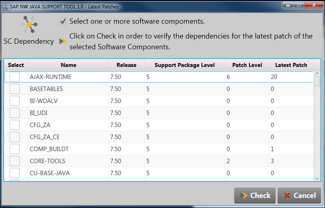Click the checkmark icon beside Select instruction
The width and height of the screenshot is (325, 208).
pos(63,21)
